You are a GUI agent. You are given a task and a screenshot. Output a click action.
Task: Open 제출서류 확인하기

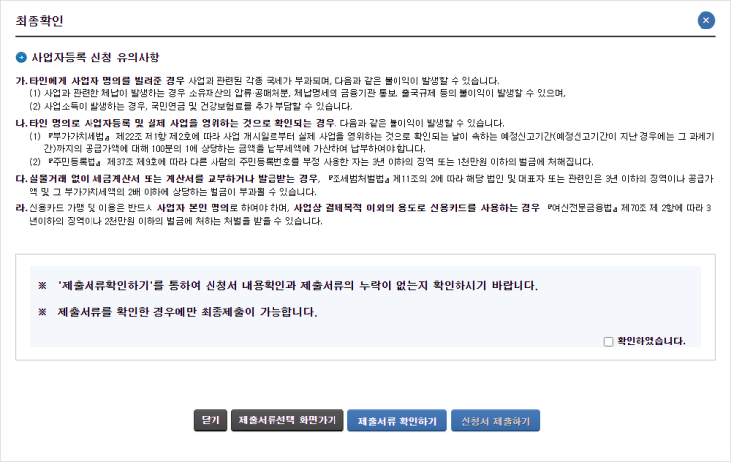396,421
